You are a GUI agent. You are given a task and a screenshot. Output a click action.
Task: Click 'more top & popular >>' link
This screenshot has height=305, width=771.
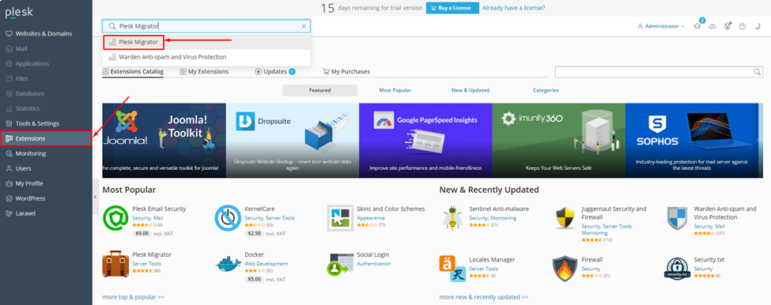(134, 297)
